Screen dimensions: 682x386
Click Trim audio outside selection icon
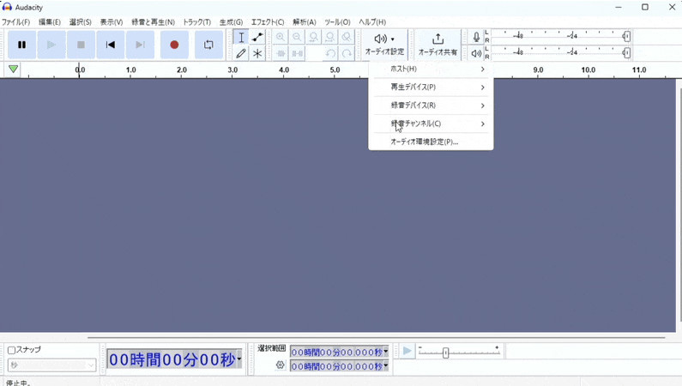point(281,53)
